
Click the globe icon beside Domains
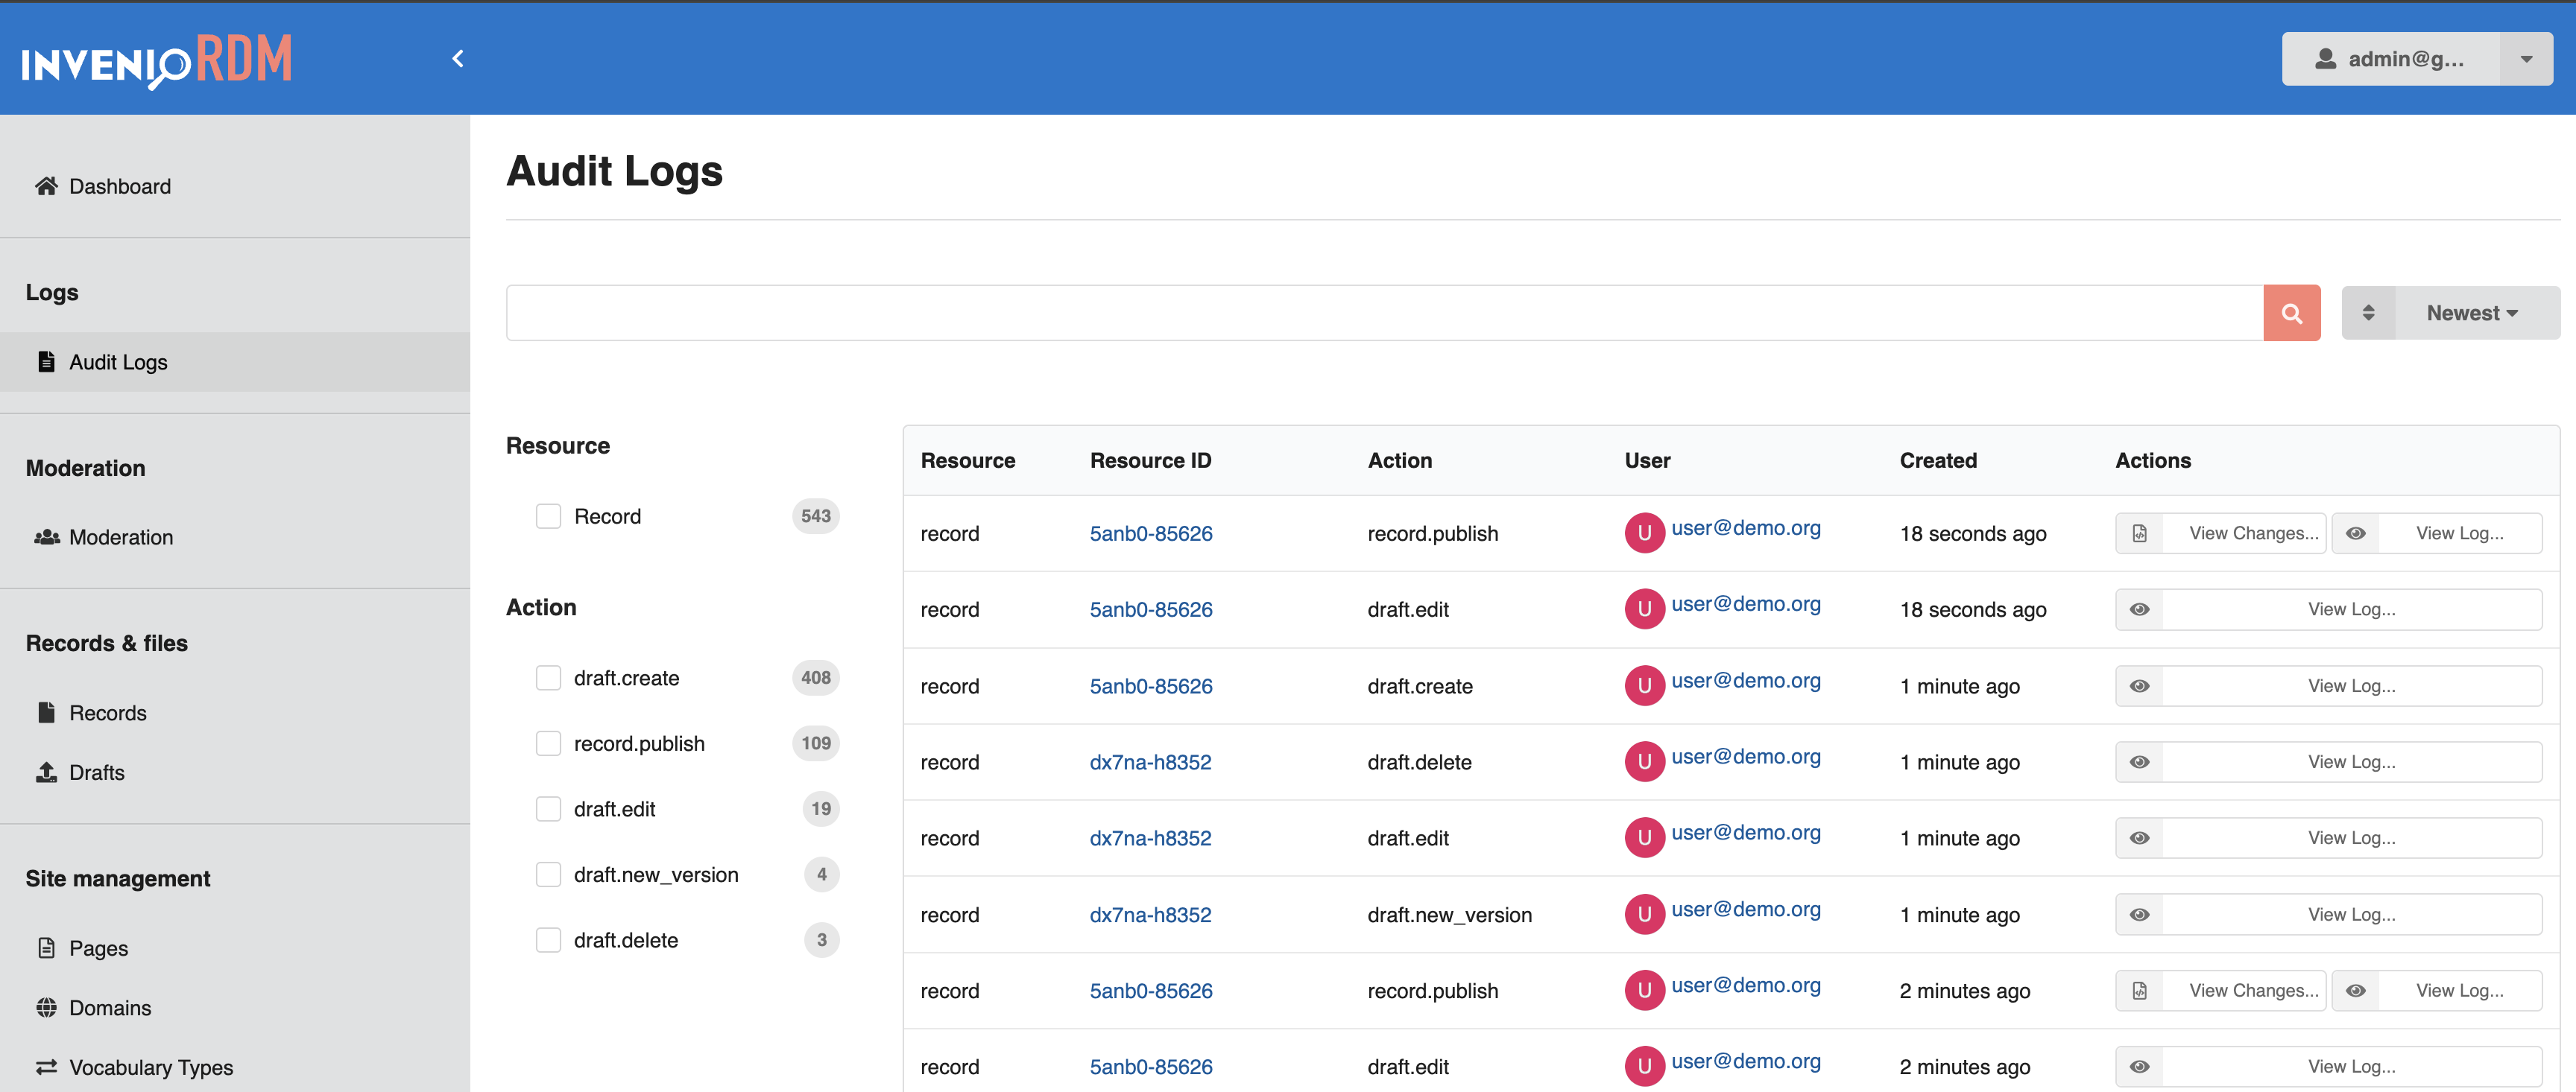[x=46, y=1007]
